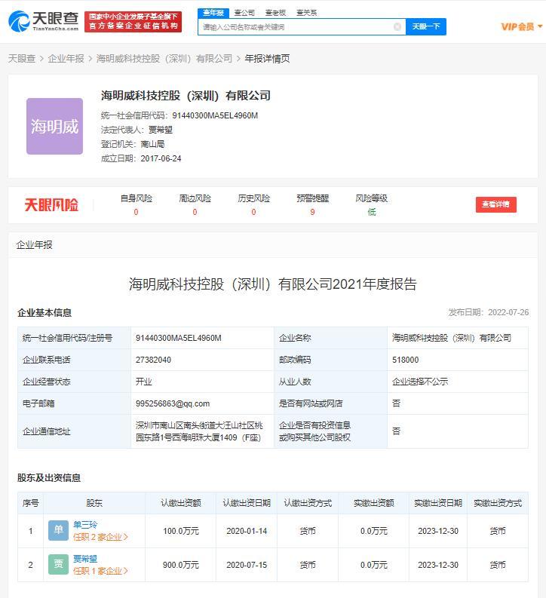Image resolution: width=546 pixels, height=598 pixels.
Task: Click the 年报详情页 breadcrumb text
Action: click(x=267, y=59)
